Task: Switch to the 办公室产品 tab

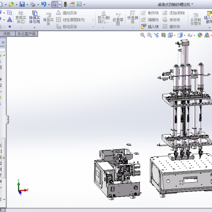Action: (26, 33)
